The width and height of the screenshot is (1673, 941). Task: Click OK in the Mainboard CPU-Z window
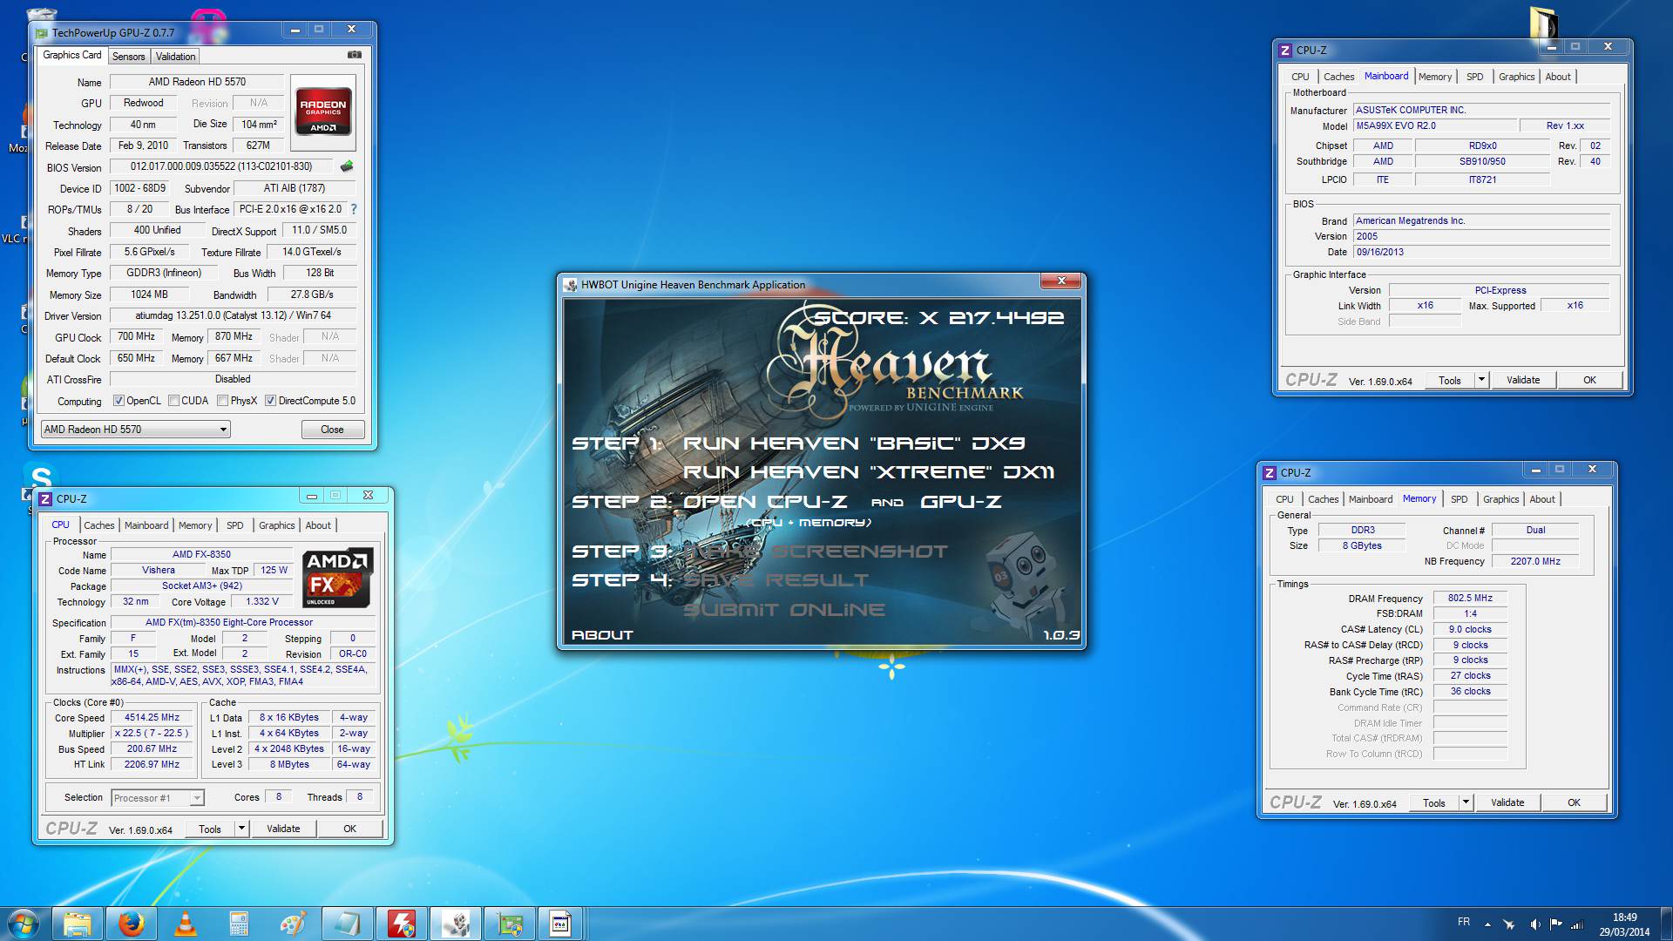pos(1589,380)
